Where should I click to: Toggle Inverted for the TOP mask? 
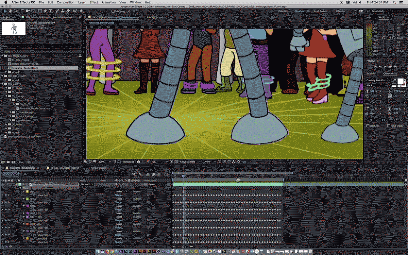click(137, 191)
